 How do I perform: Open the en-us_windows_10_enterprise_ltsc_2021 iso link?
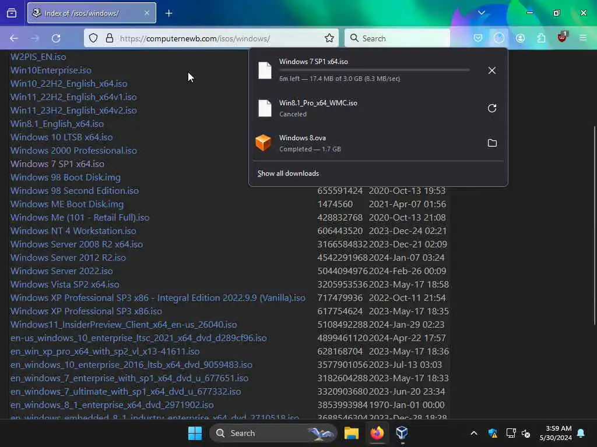(138, 338)
